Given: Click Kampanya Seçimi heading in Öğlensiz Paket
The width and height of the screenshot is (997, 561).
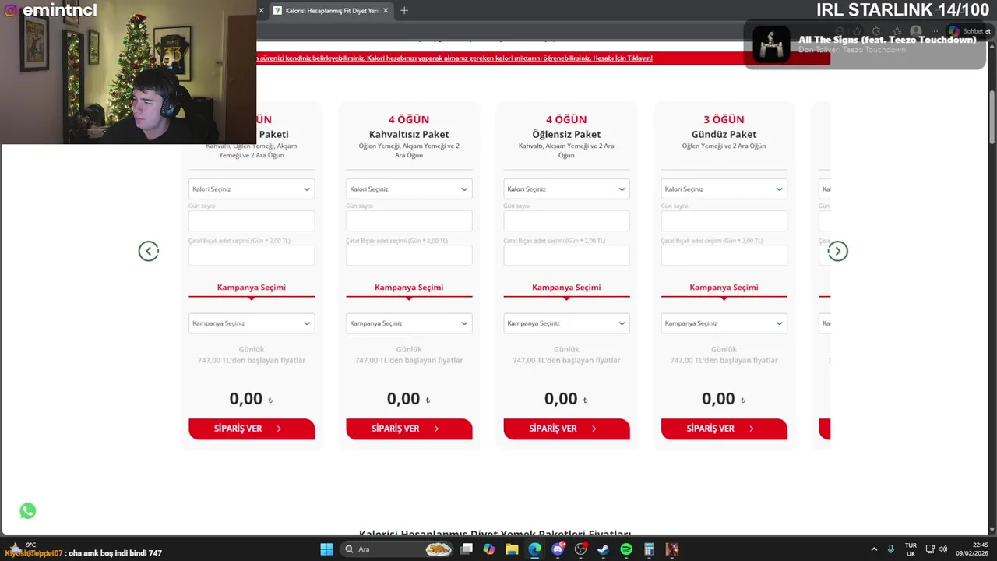Looking at the screenshot, I should click(x=566, y=288).
